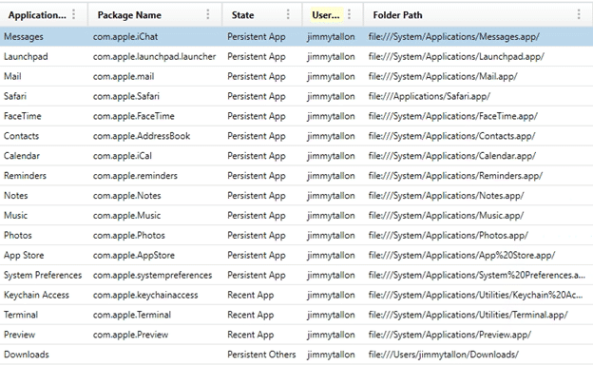Select the Messages application row
The width and height of the screenshot is (593, 366).
tap(296, 37)
